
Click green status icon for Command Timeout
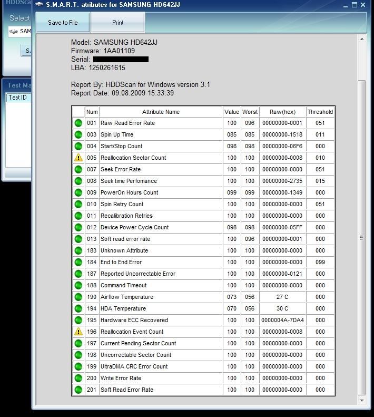click(78, 285)
